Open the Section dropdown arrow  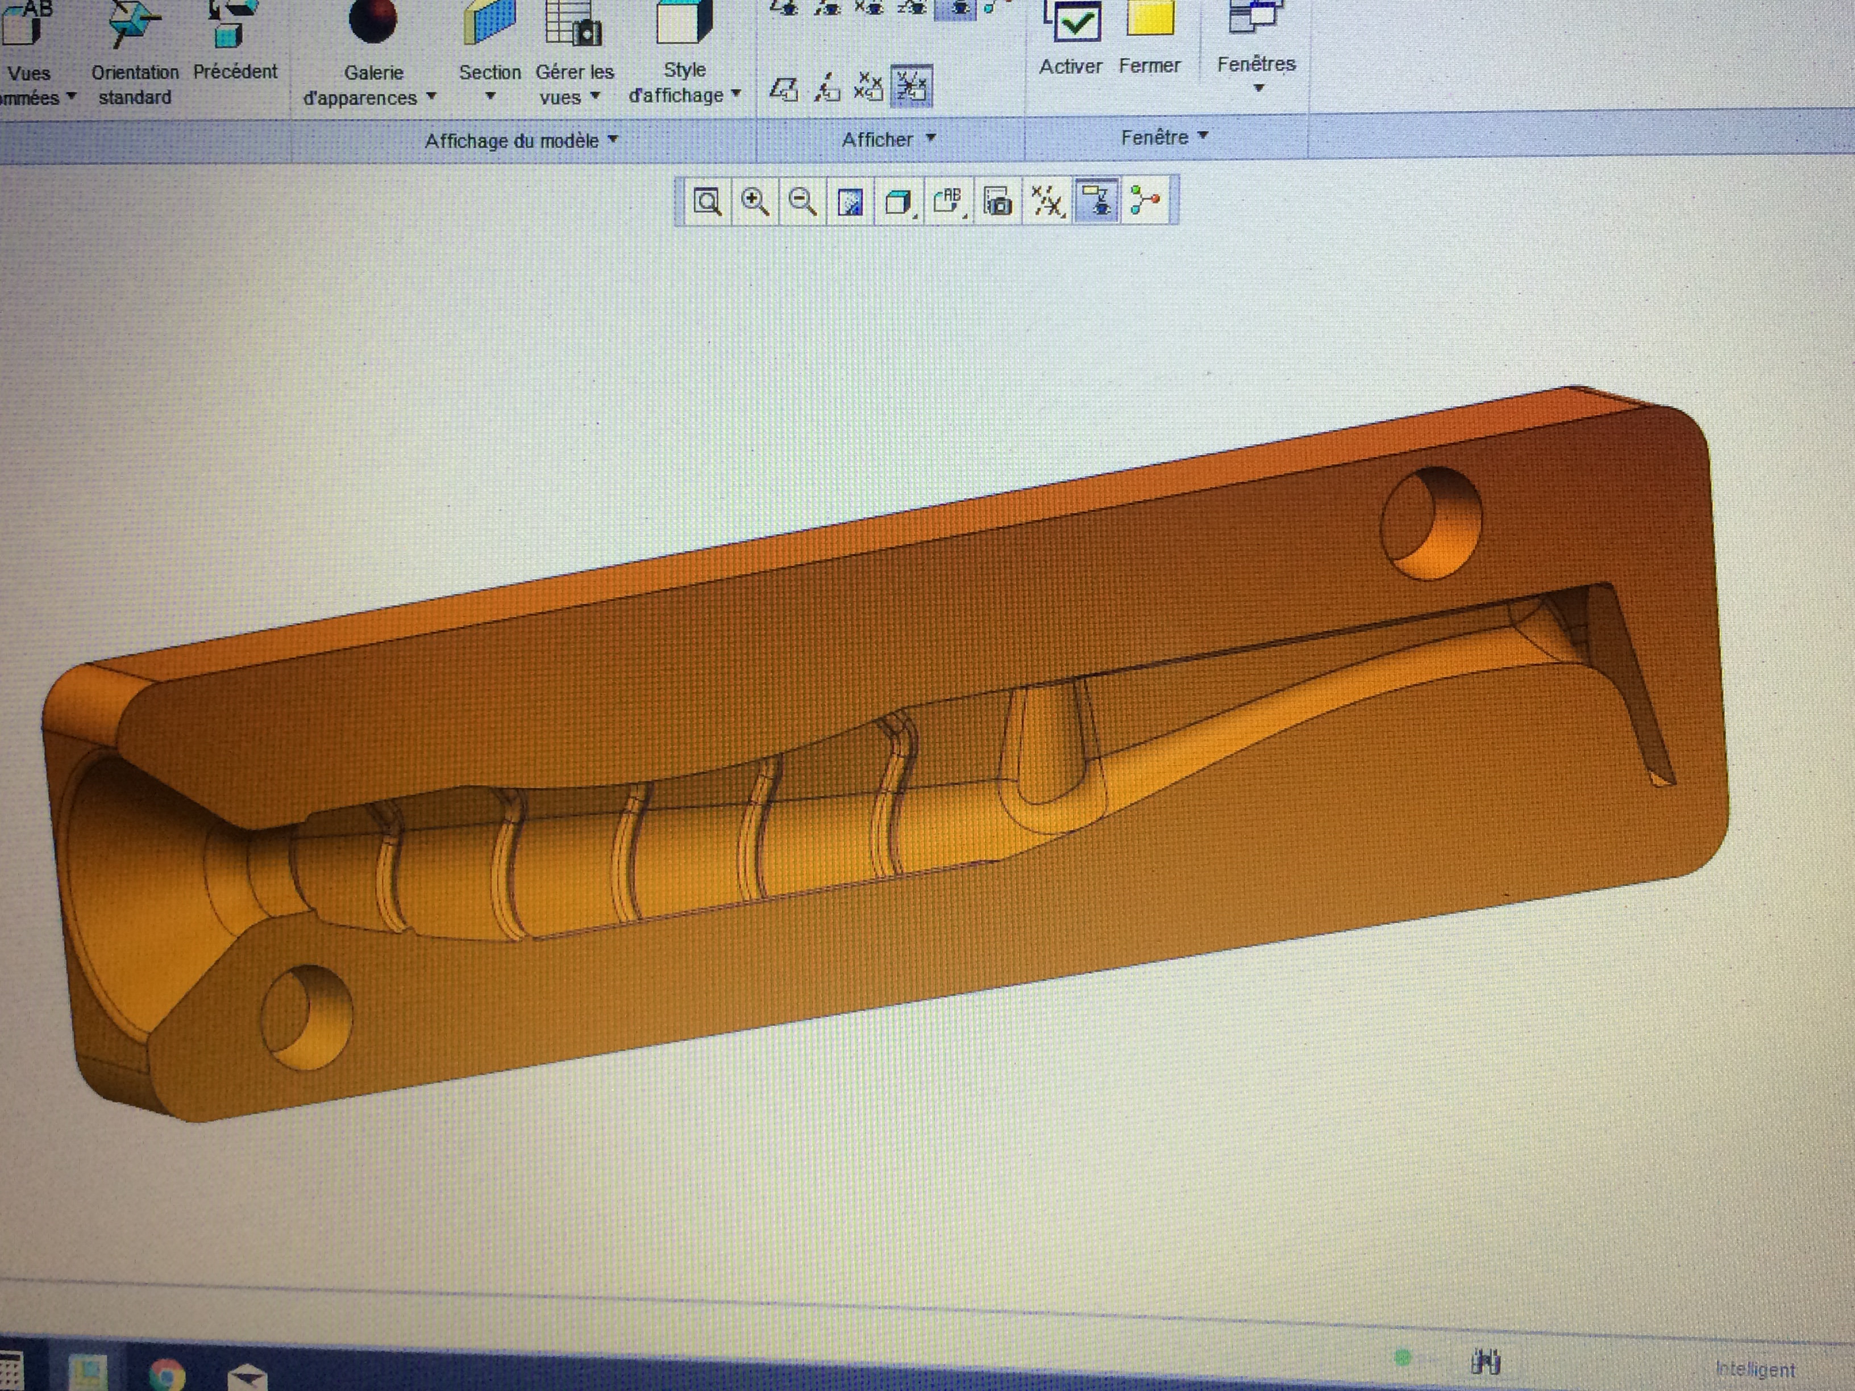tap(490, 95)
